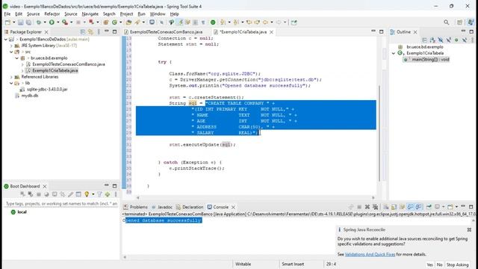Select main(String[]) method in Outline
The height and width of the screenshot is (269, 478).
coord(430,60)
